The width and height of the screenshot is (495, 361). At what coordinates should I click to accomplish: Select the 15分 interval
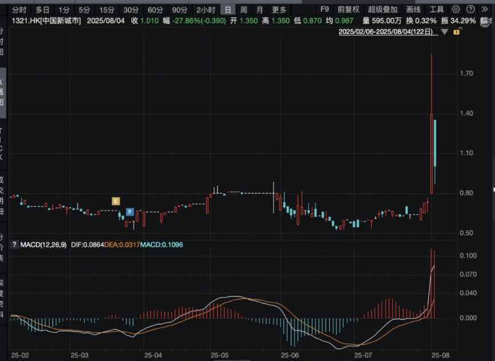[107, 10]
